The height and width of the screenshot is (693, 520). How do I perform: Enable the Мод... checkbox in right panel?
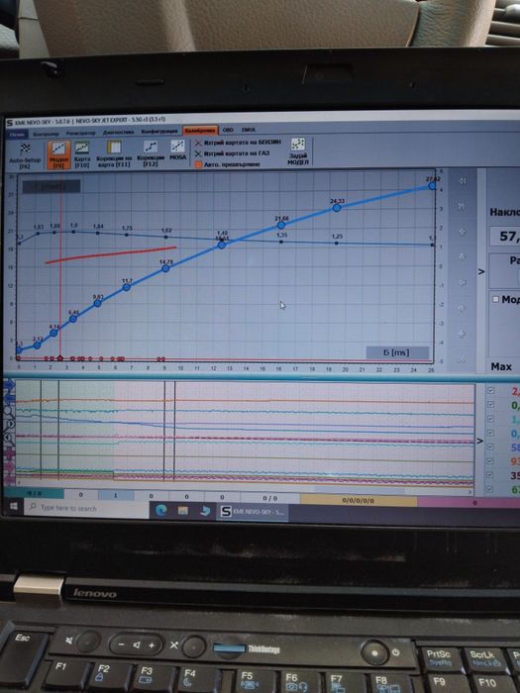pos(495,299)
